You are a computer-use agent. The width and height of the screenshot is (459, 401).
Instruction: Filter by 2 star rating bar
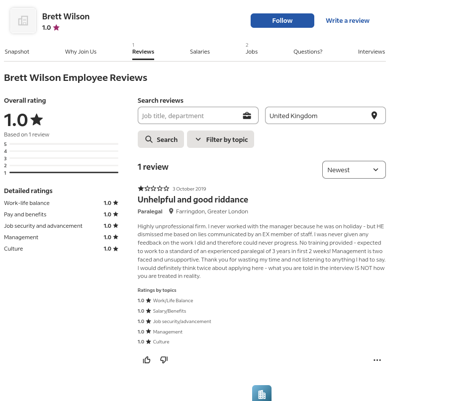click(61, 165)
